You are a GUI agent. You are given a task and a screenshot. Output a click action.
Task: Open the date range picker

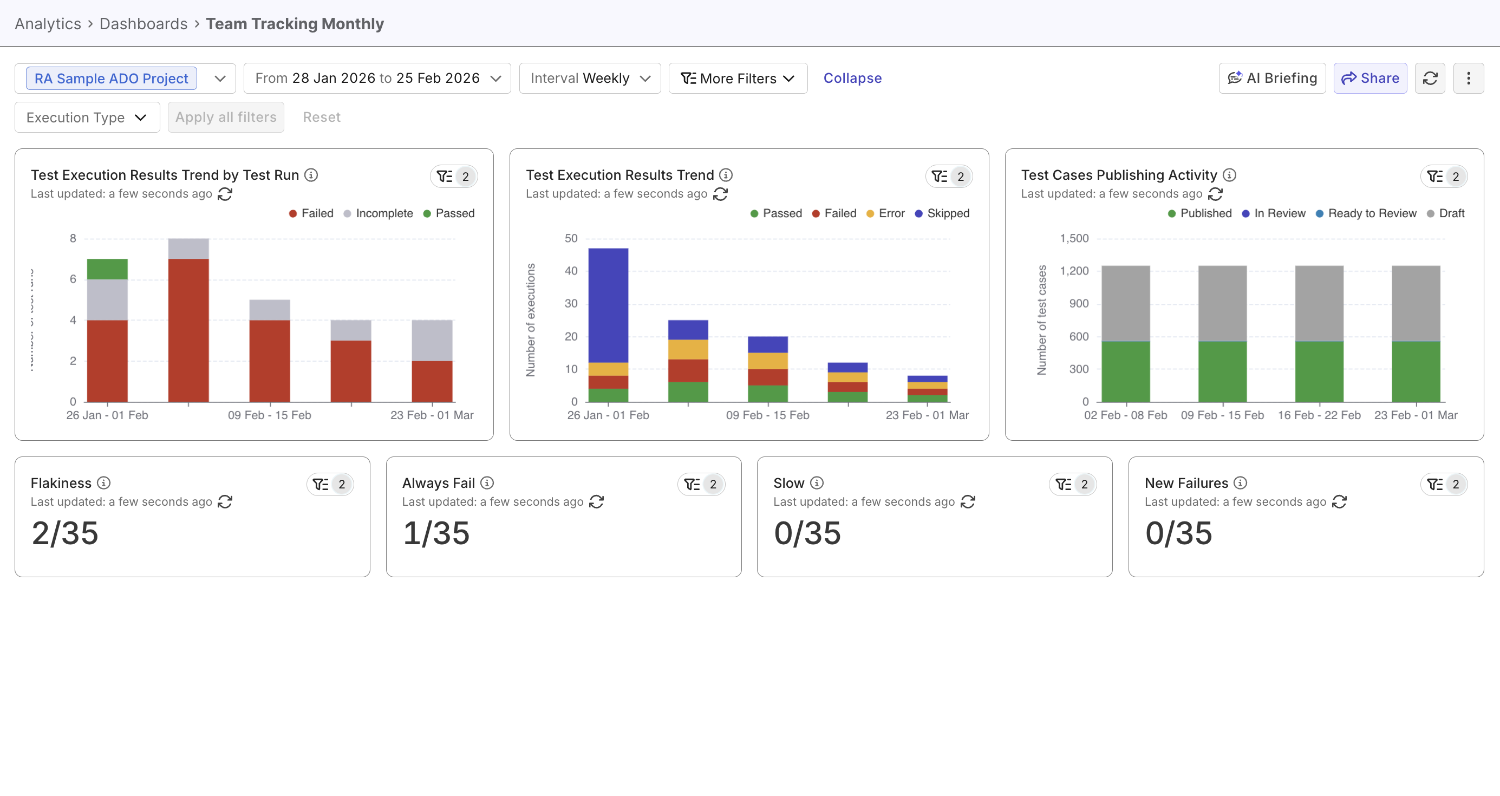point(377,77)
